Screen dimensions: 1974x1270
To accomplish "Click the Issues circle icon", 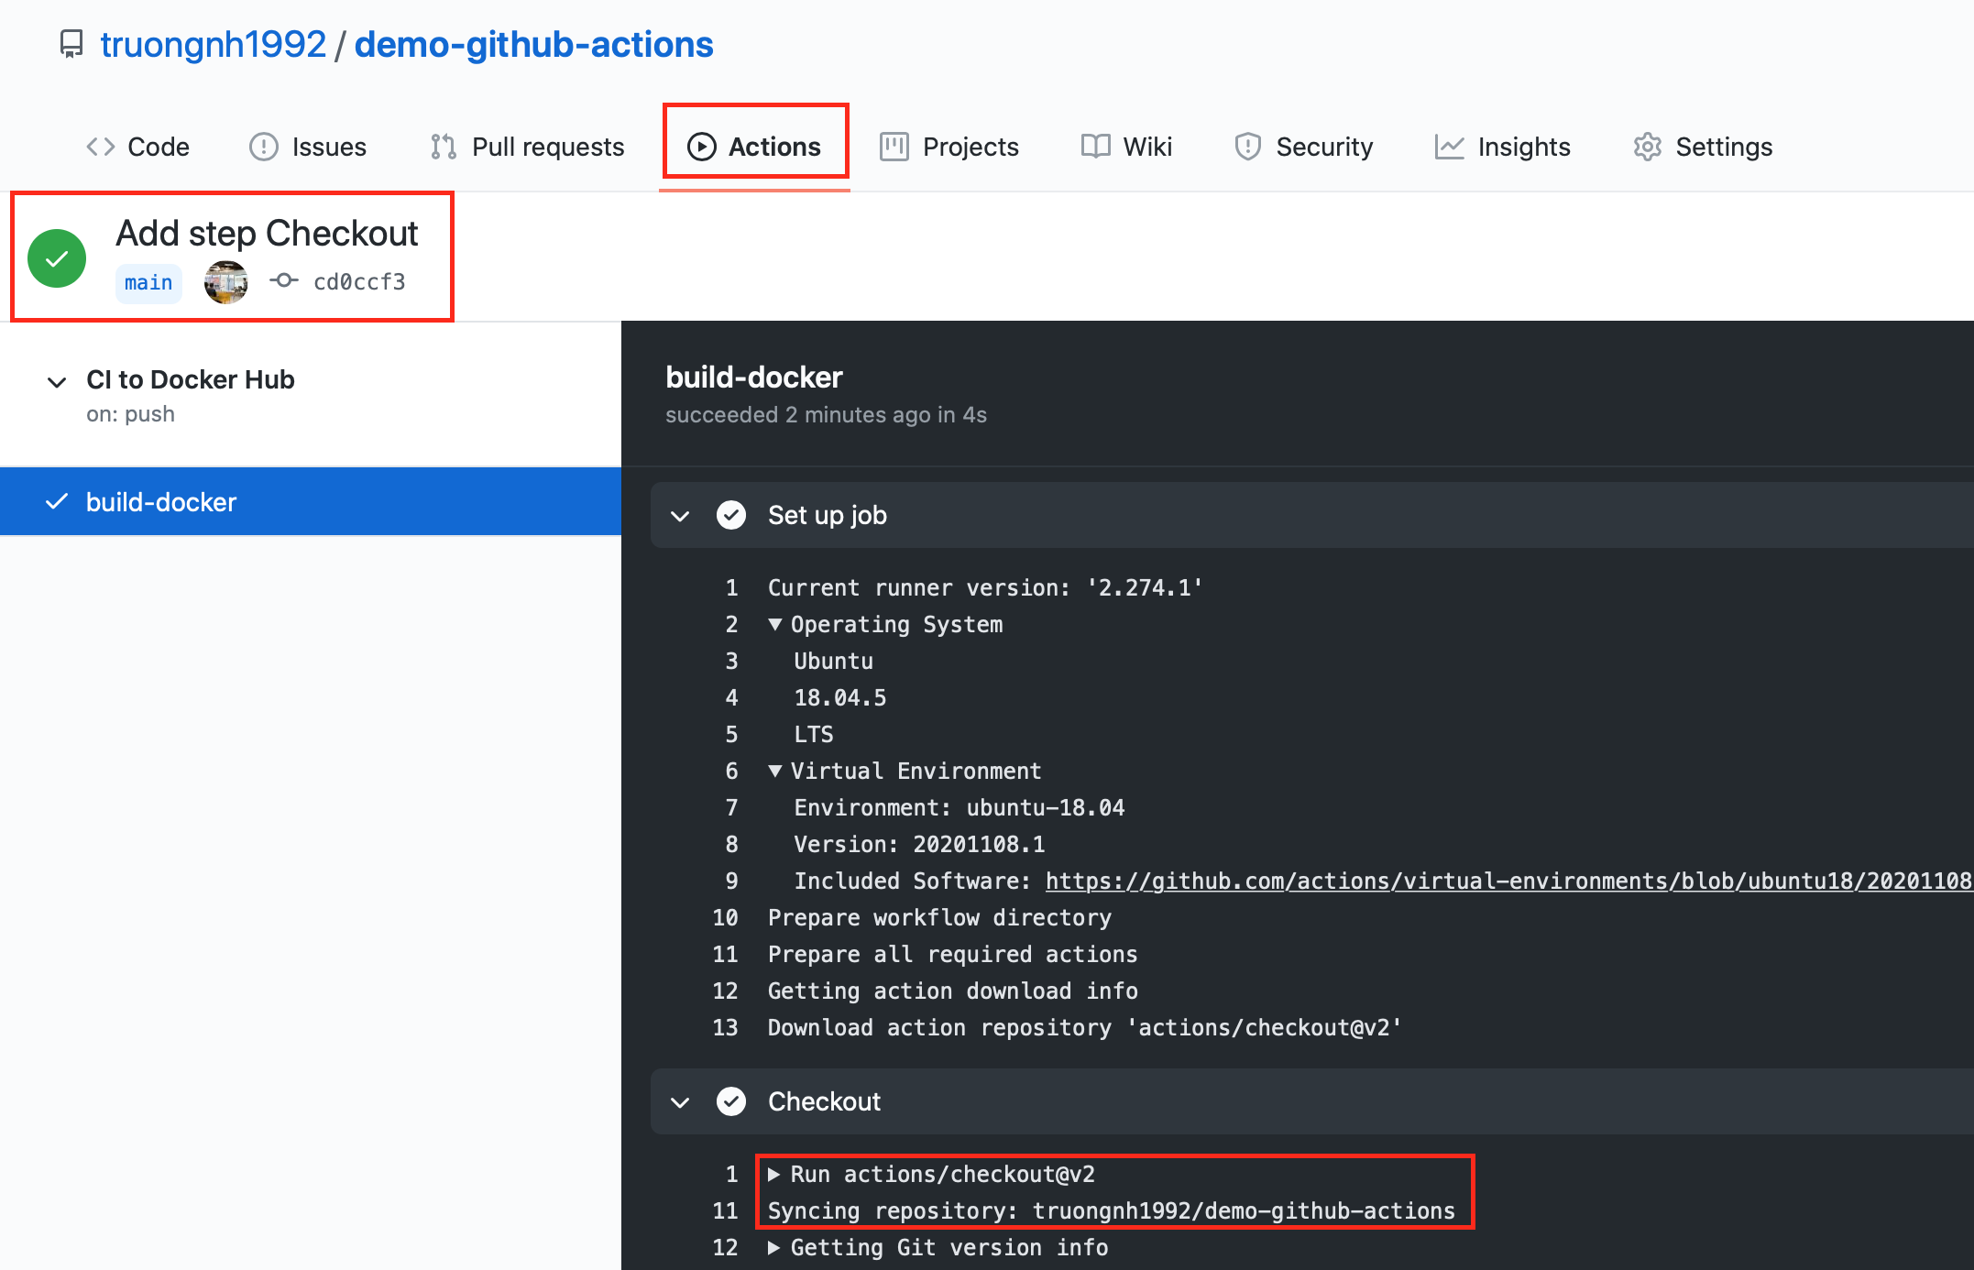I will [x=264, y=147].
